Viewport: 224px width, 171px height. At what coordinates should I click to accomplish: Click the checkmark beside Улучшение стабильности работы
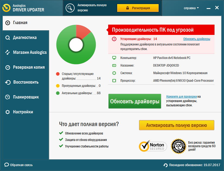coord(61,146)
